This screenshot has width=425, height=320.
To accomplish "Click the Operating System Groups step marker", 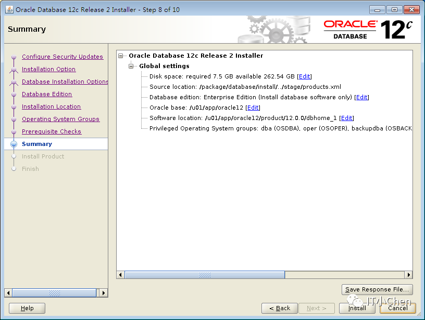I will tap(14, 119).
